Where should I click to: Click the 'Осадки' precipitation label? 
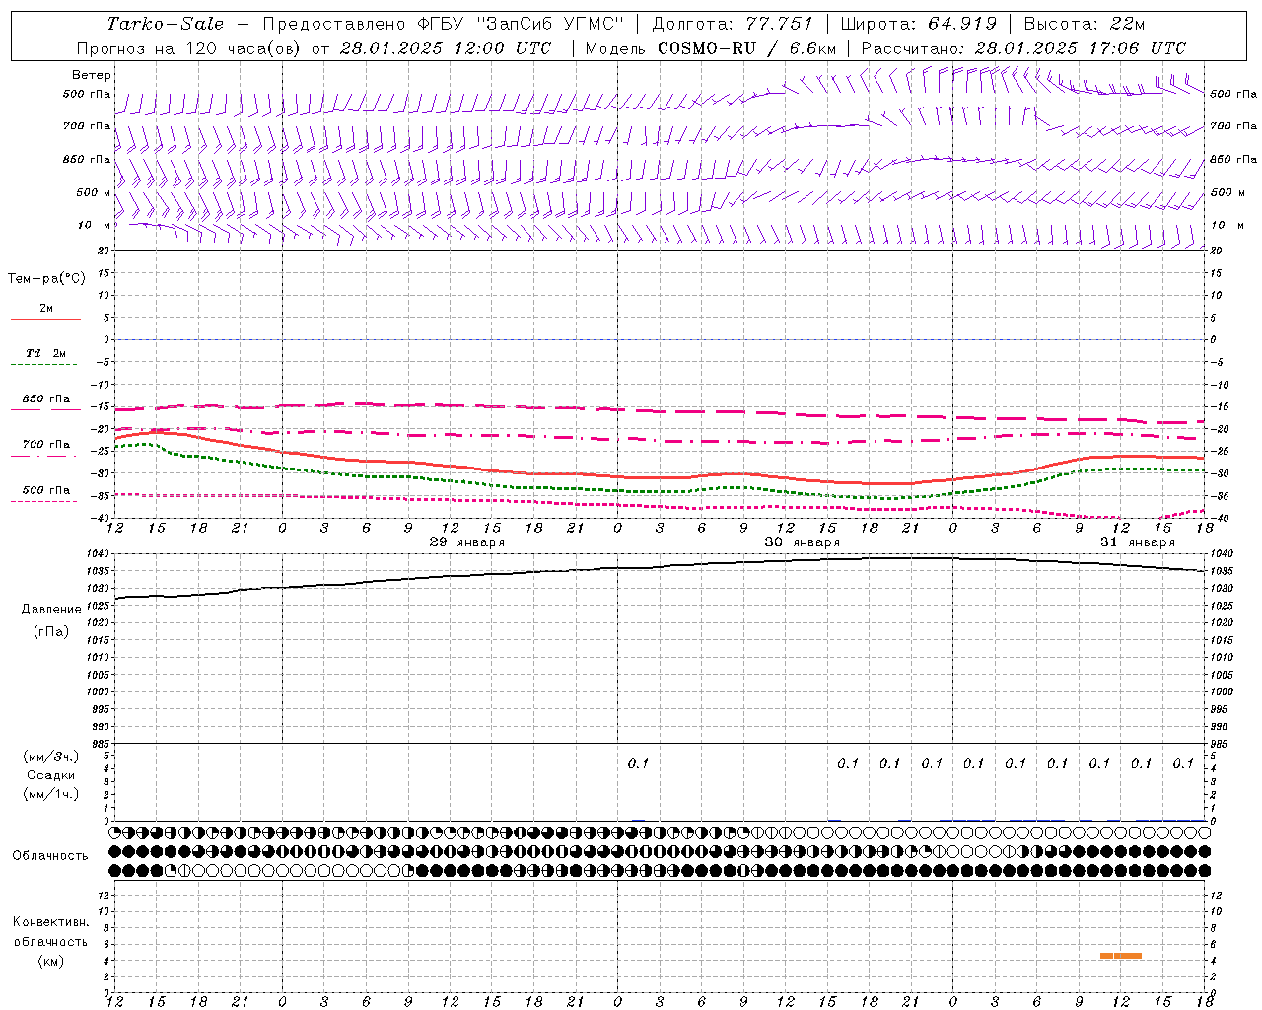(x=51, y=775)
